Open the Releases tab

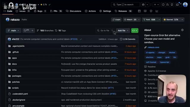coord(123,11)
